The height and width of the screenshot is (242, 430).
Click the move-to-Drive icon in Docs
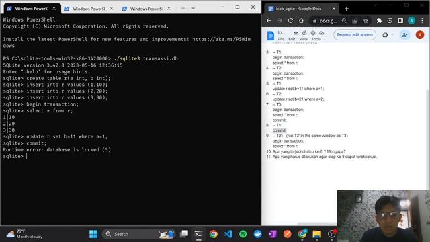coord(304,33)
